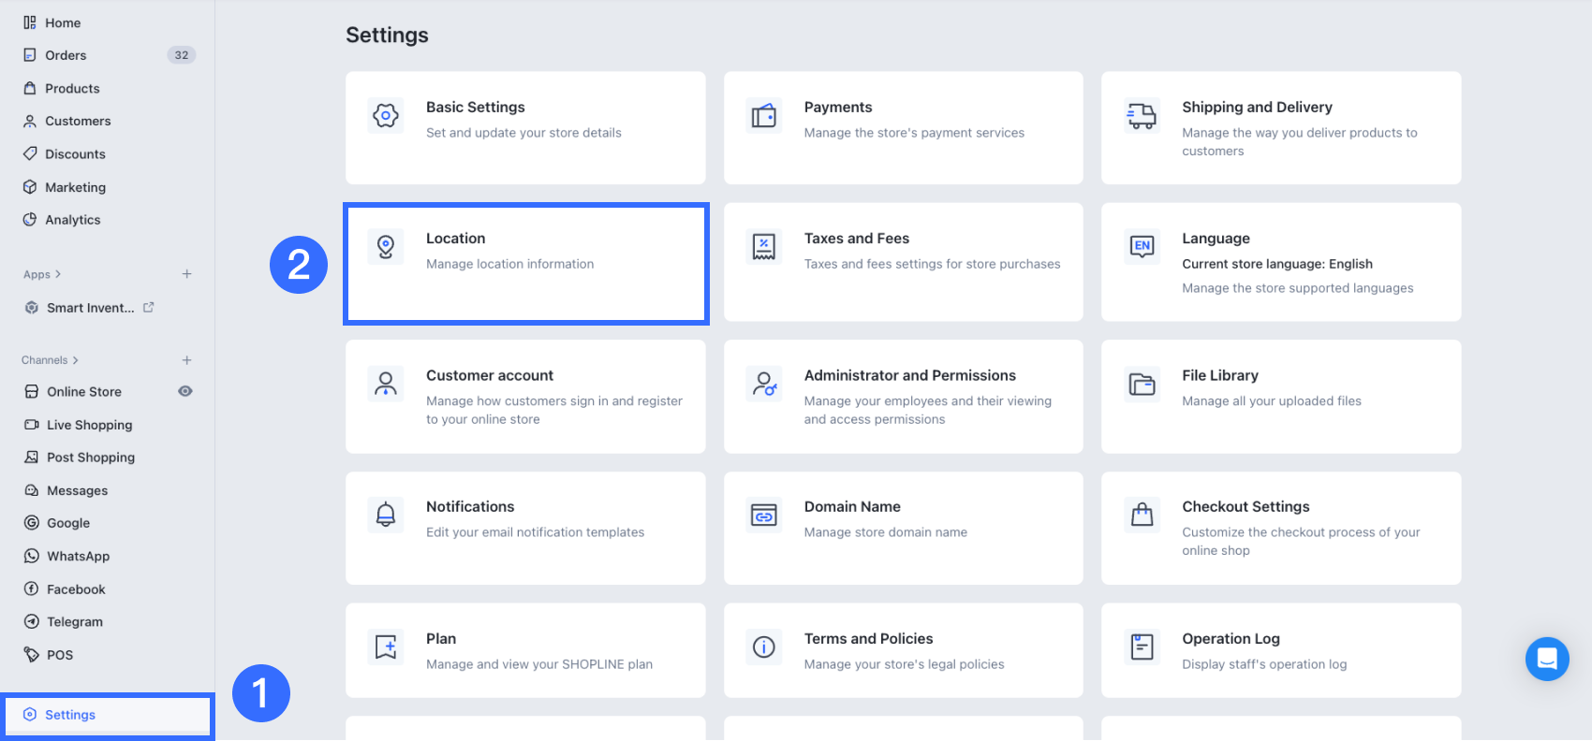
Task: Select the Taxes and Fees receipt icon
Action: click(763, 247)
